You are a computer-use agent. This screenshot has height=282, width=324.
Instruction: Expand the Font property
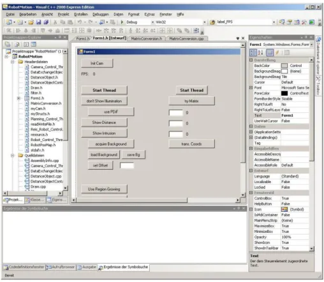click(251, 87)
